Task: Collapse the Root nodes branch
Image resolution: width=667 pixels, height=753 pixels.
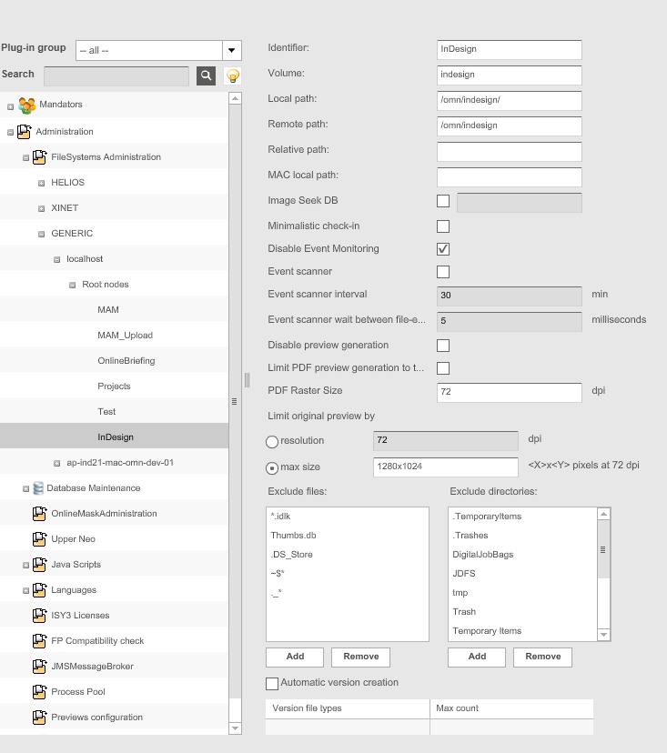Action: click(x=72, y=285)
